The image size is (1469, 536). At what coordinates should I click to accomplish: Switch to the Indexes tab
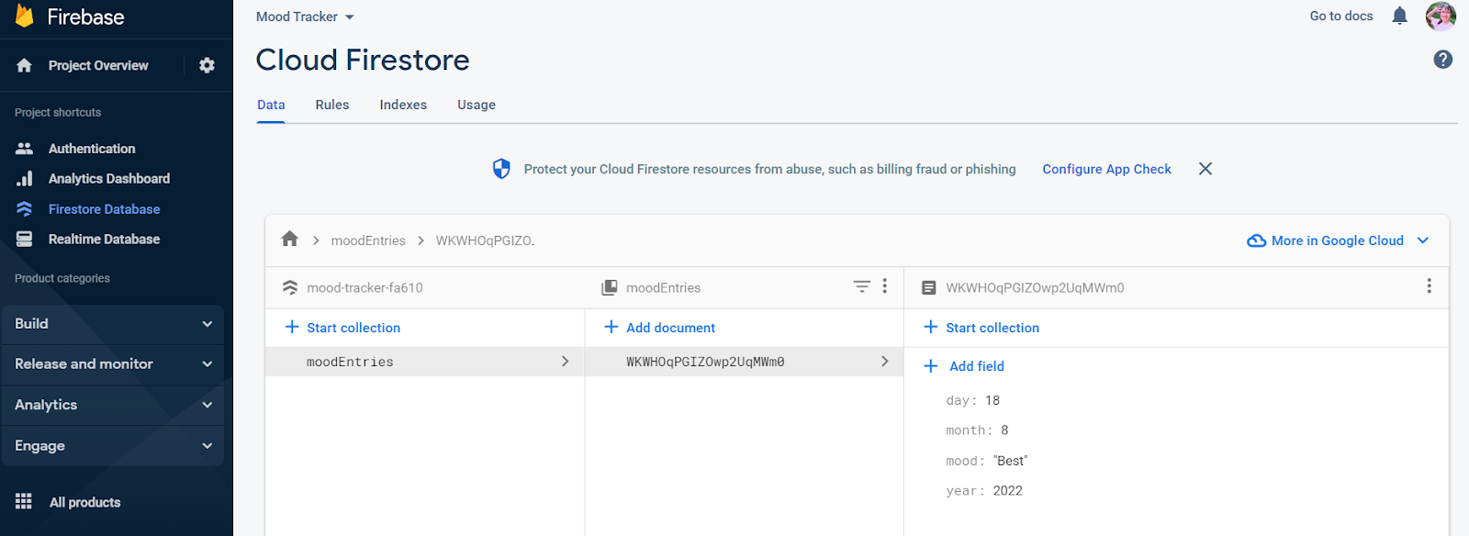(403, 105)
